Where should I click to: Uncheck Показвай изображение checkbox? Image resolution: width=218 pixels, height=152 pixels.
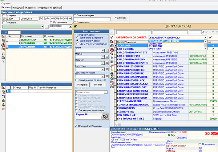76,126
